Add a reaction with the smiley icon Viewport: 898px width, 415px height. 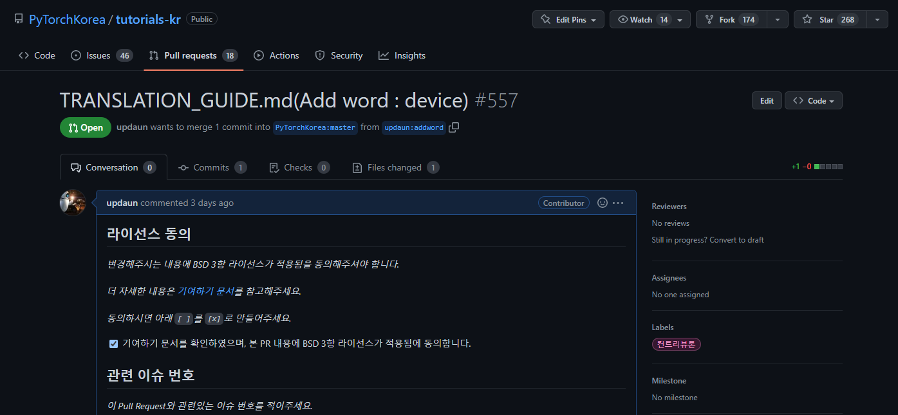point(603,203)
